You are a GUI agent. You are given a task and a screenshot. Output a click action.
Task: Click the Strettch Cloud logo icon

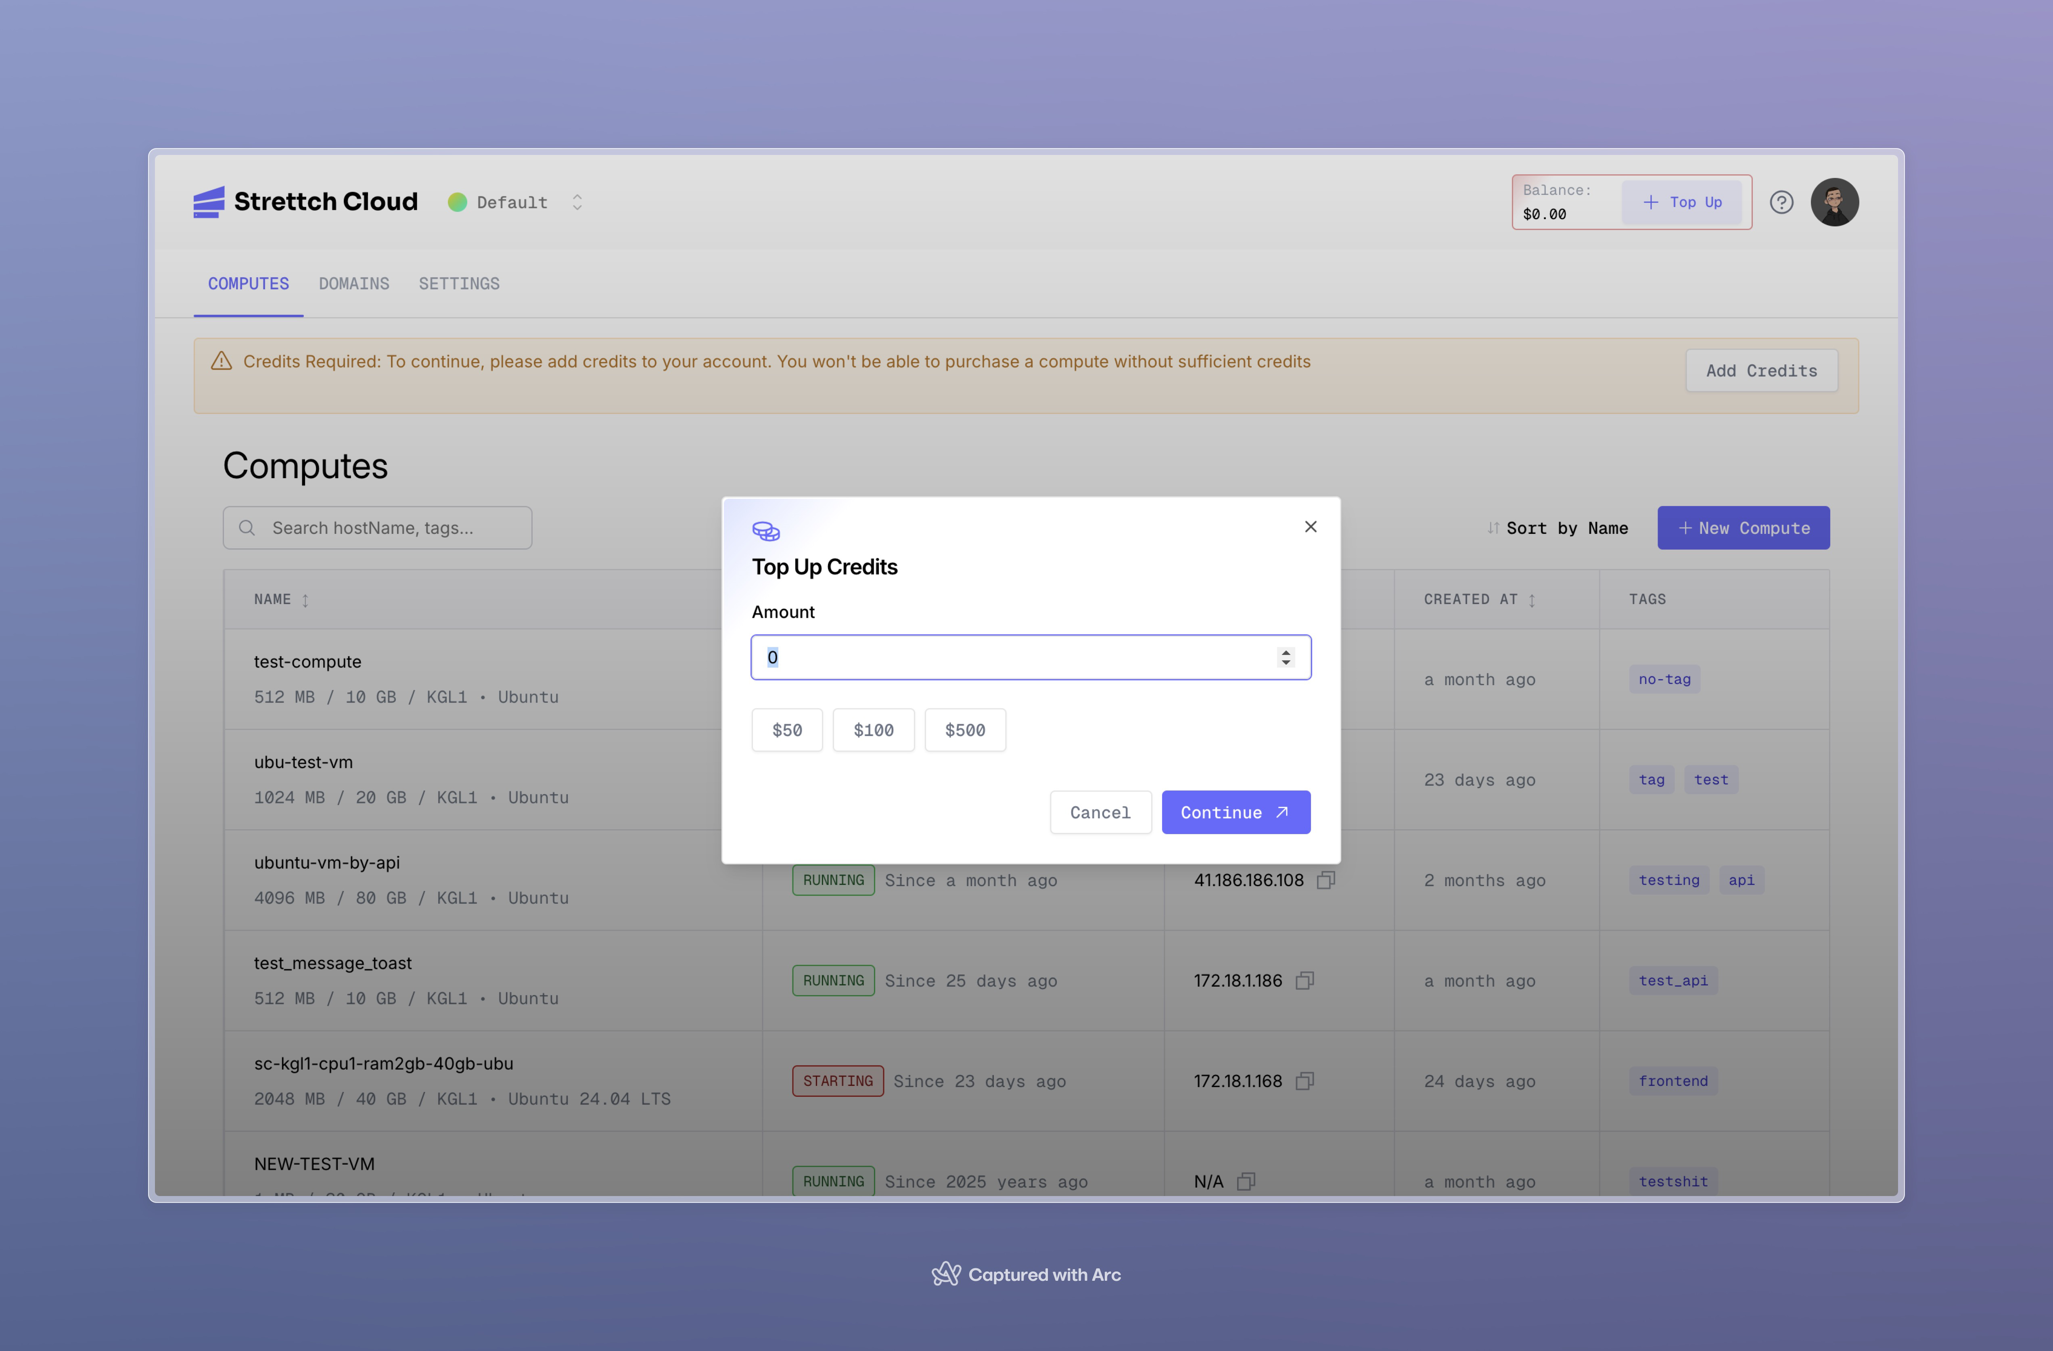coord(208,202)
